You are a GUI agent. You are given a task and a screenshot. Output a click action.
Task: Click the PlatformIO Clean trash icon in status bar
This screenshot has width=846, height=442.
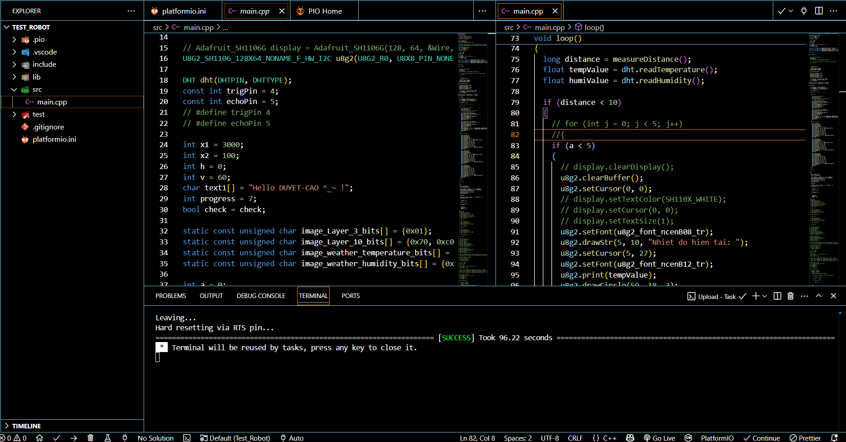tap(90, 438)
